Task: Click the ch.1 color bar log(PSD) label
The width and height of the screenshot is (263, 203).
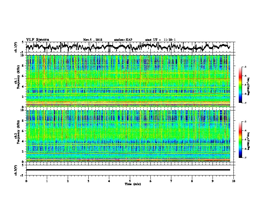Action: point(249,87)
